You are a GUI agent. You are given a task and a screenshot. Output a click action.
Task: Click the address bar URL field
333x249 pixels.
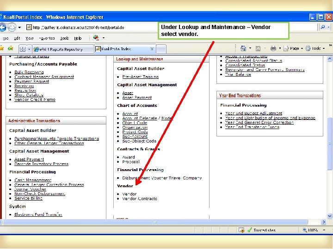tap(91, 28)
